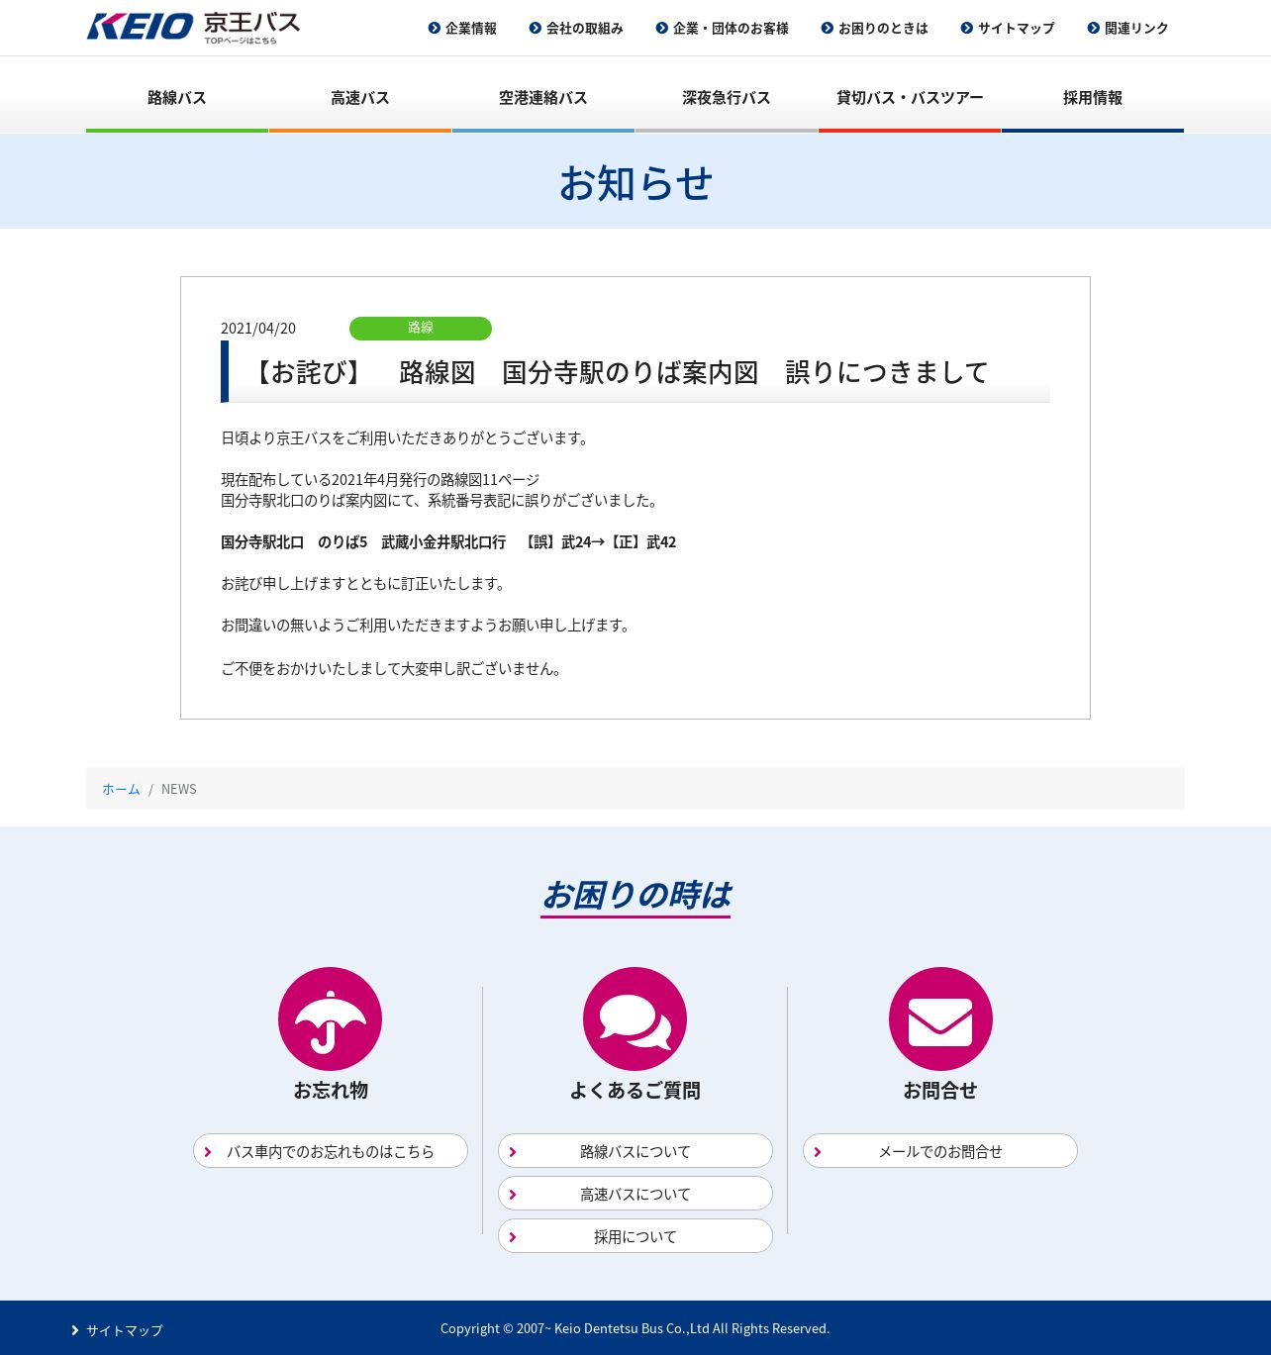Screen dimensions: 1271x1355
Task: Click arrow icon beside お困りのときは
Action: [828, 28]
